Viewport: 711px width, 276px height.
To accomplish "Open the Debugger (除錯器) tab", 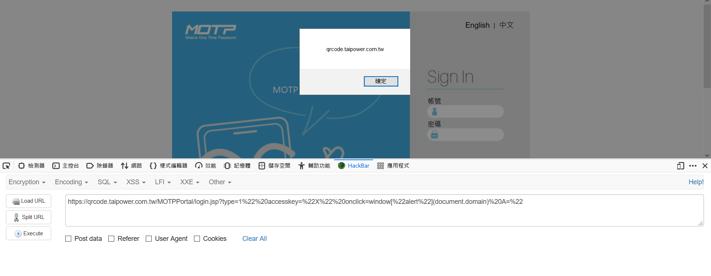I will tap(100, 166).
